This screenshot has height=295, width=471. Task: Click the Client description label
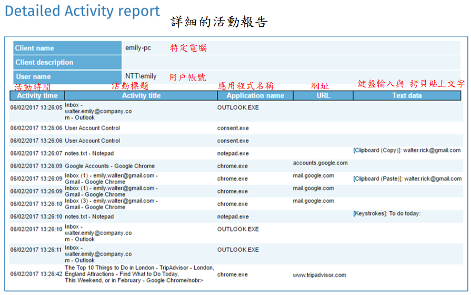click(44, 63)
